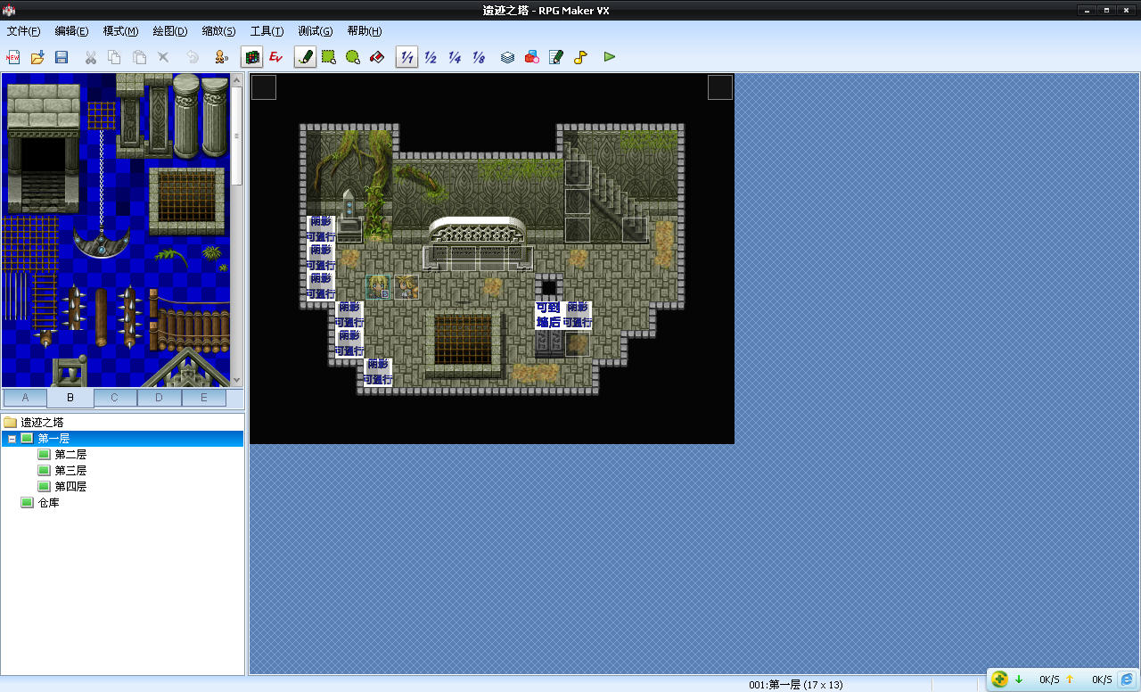This screenshot has width=1141, height=692.
Task: Undo the last action with the arrow icon
Action: pos(193,57)
